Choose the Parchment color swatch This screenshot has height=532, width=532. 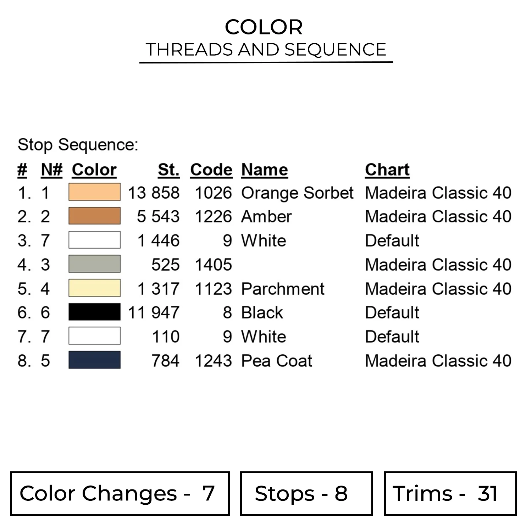coord(94,288)
